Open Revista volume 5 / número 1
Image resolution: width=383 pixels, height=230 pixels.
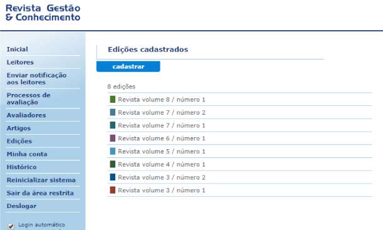tap(162, 152)
